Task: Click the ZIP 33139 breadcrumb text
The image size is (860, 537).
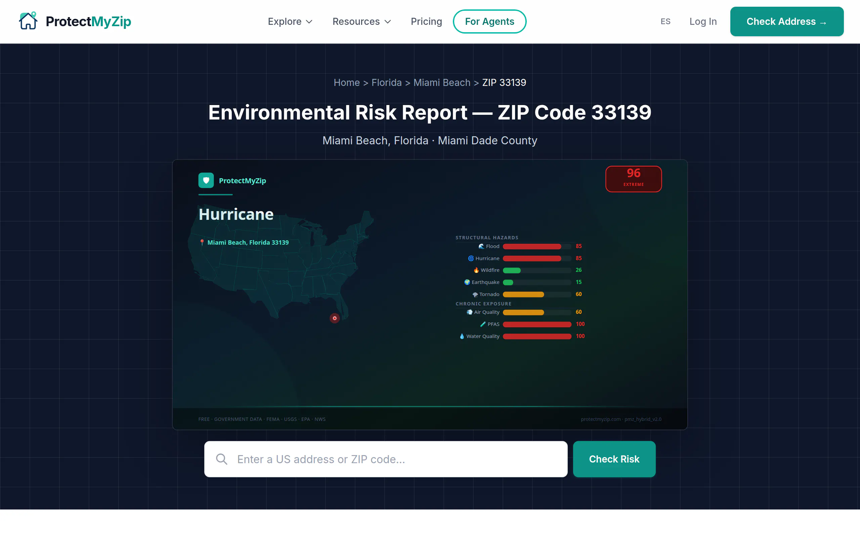Action: click(x=504, y=83)
